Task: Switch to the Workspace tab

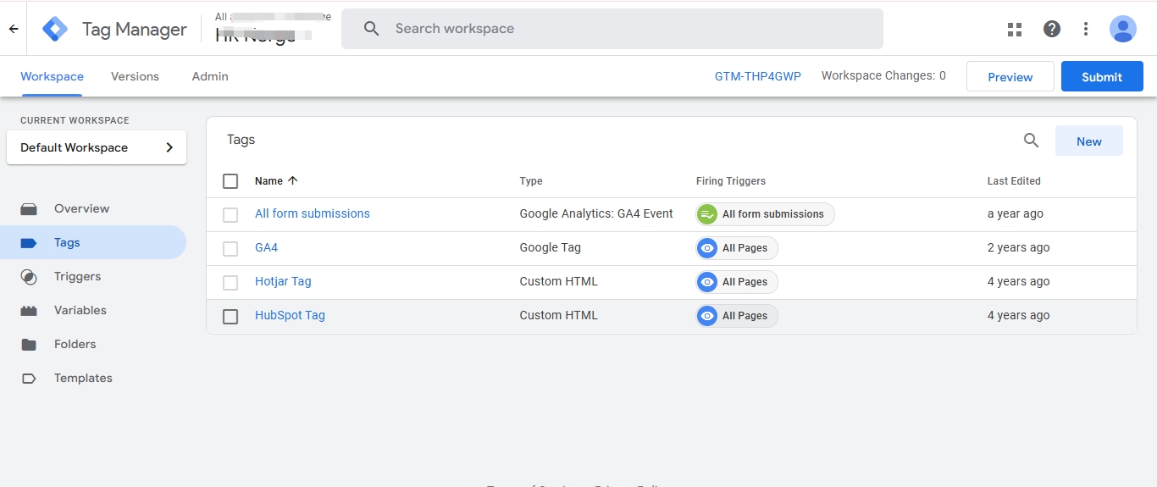Action: 52,76
